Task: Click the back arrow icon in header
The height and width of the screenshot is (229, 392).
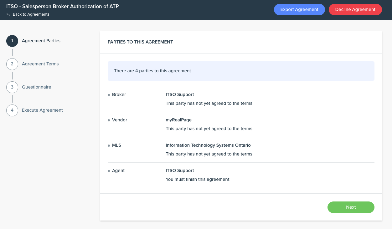Action: point(8,14)
